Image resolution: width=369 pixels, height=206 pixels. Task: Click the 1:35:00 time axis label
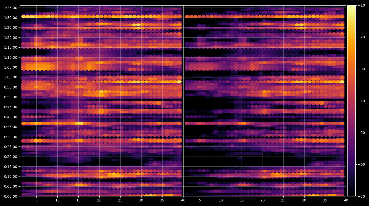11,8
